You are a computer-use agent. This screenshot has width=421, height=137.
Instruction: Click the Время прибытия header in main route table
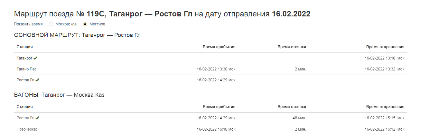219,47
